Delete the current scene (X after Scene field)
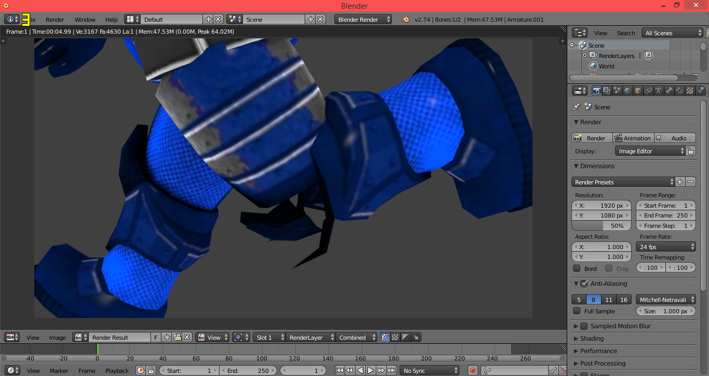This screenshot has height=376, width=709. click(320, 19)
